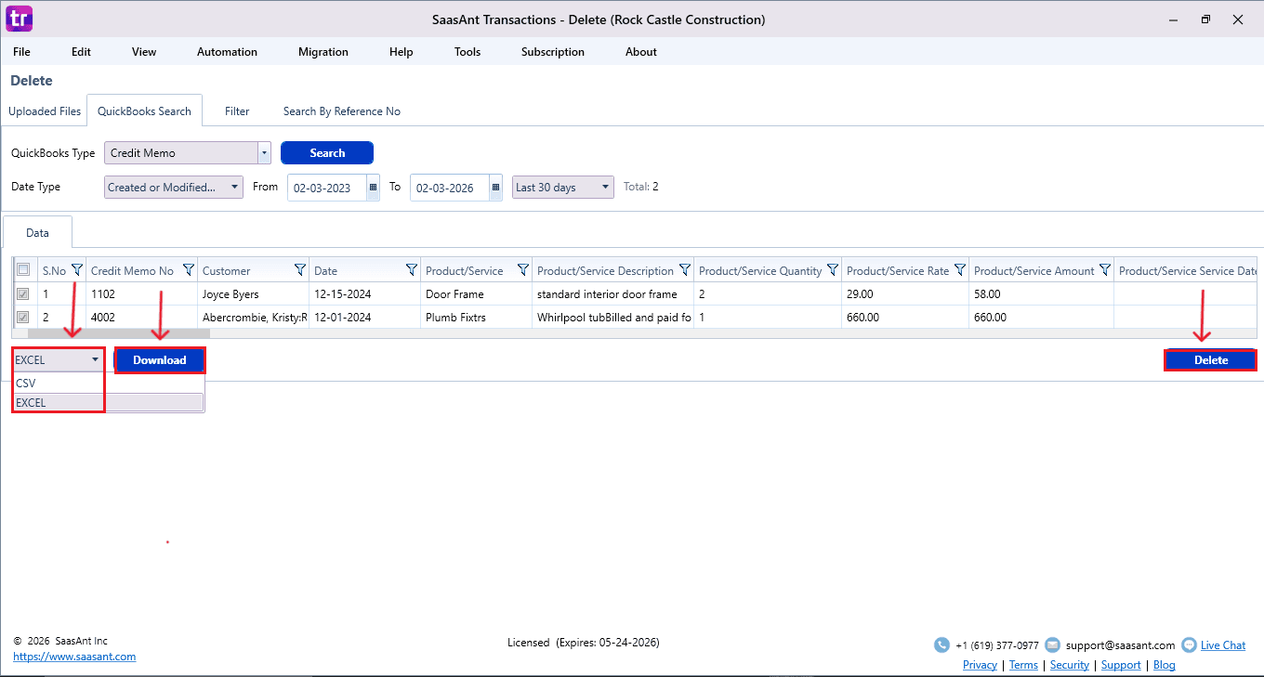Open Product/Service Quantity column filter funnel

(x=833, y=270)
